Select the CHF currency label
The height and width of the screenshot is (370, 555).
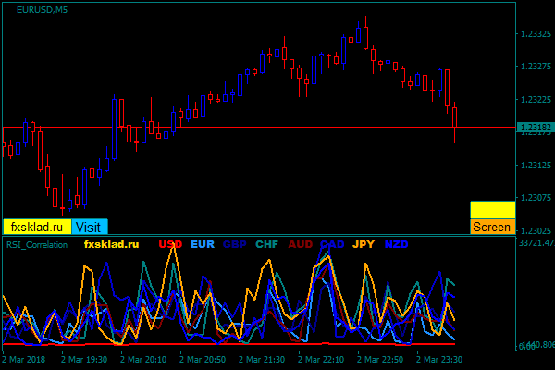[x=267, y=244]
